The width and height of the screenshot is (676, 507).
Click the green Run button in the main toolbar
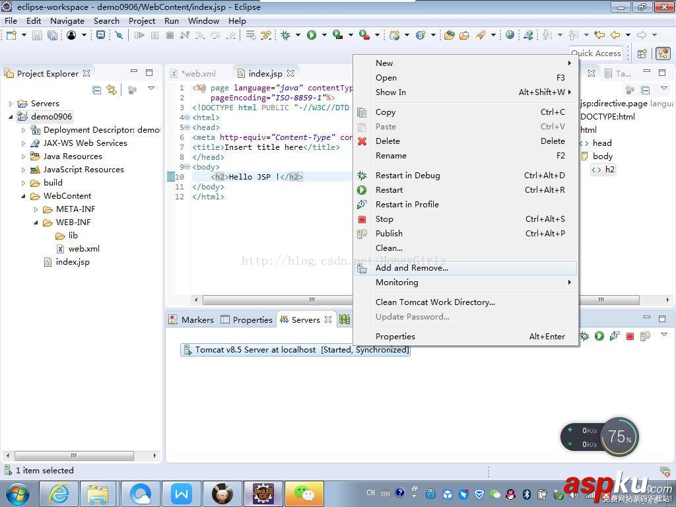[312, 36]
